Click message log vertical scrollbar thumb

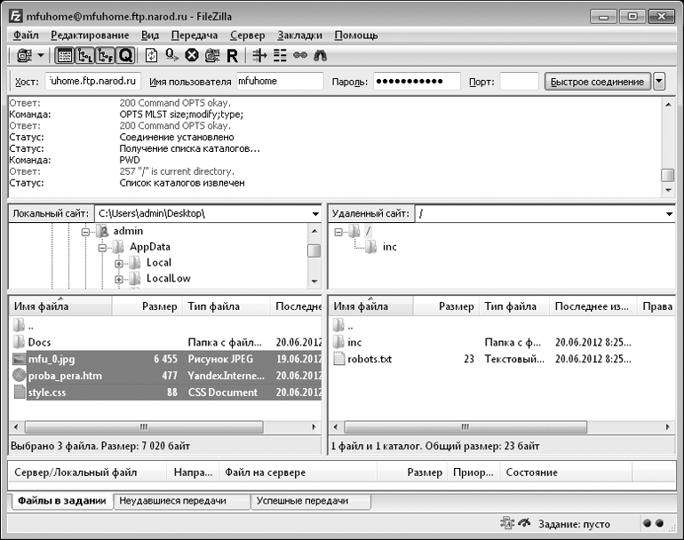pyautogui.click(x=667, y=175)
